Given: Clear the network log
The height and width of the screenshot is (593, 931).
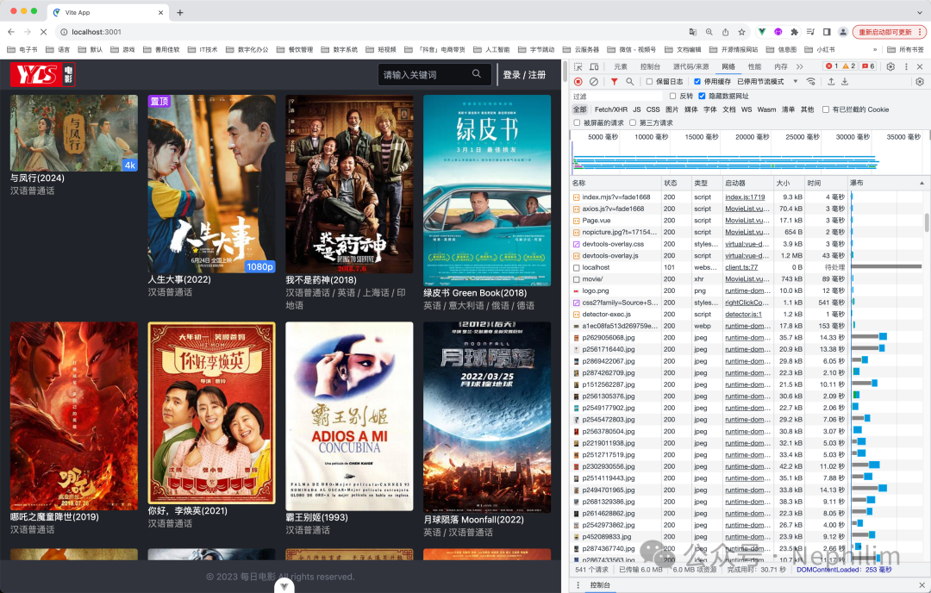Looking at the screenshot, I should (x=594, y=81).
